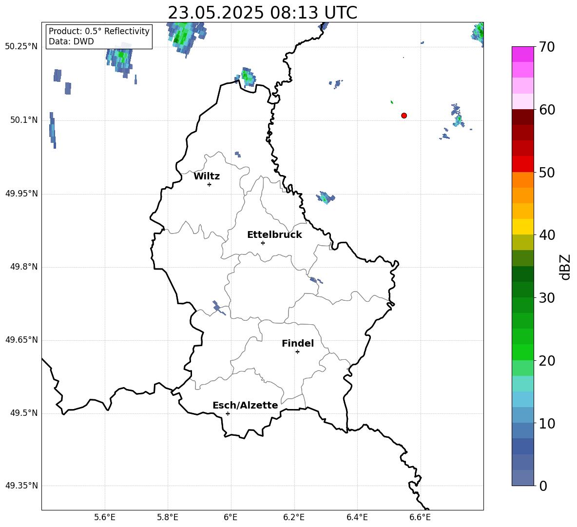Image resolution: width=577 pixels, height=527 pixels.
Task: Click the 10 tick label on colorbar
Action: 547,424
